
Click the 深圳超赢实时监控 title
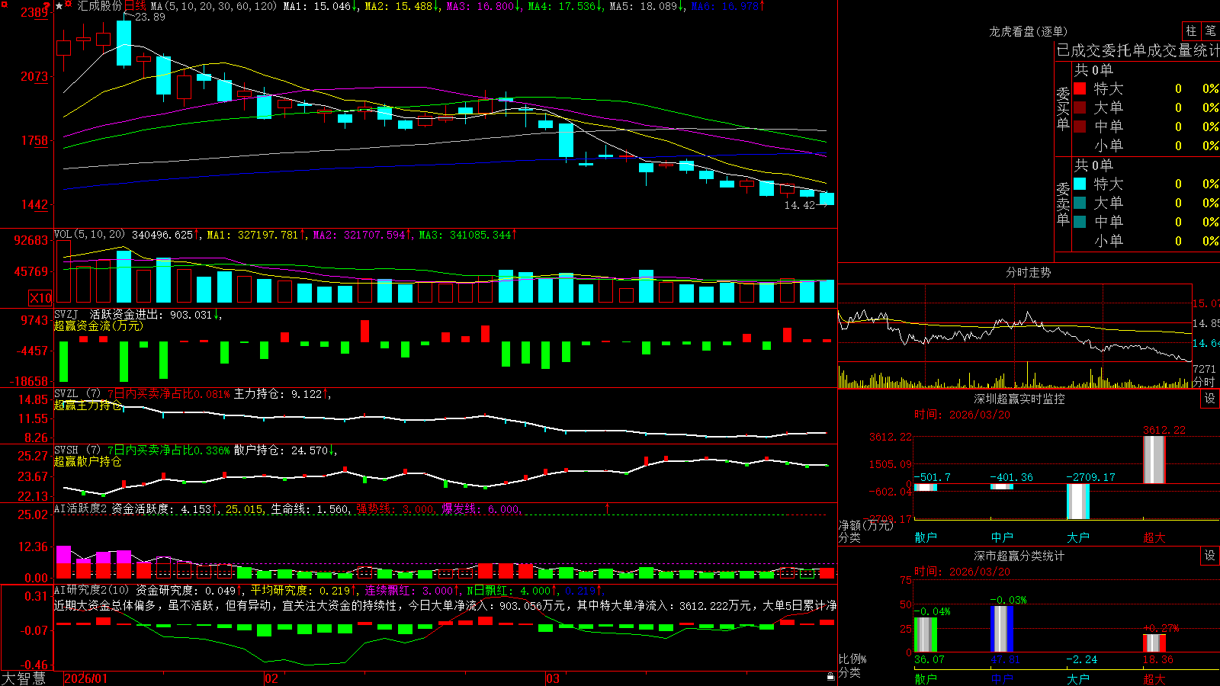click(x=1019, y=399)
